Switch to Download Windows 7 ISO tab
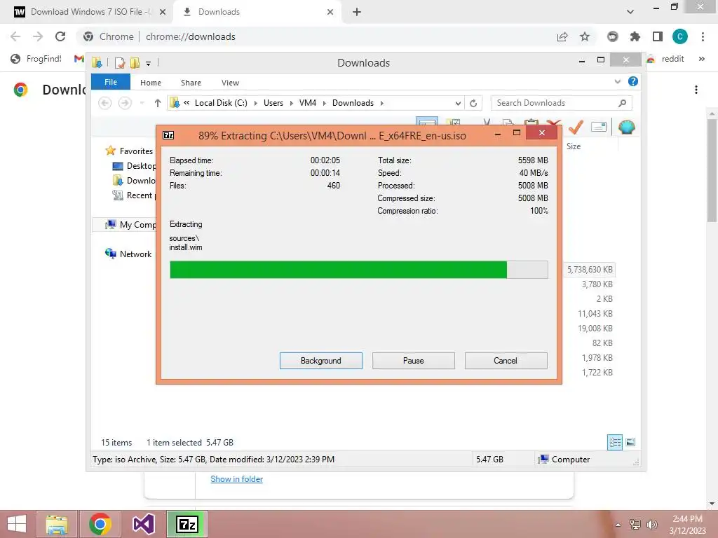The width and height of the screenshot is (718, 538). click(86, 12)
